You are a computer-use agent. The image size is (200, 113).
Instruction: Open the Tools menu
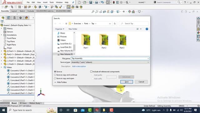52,2
